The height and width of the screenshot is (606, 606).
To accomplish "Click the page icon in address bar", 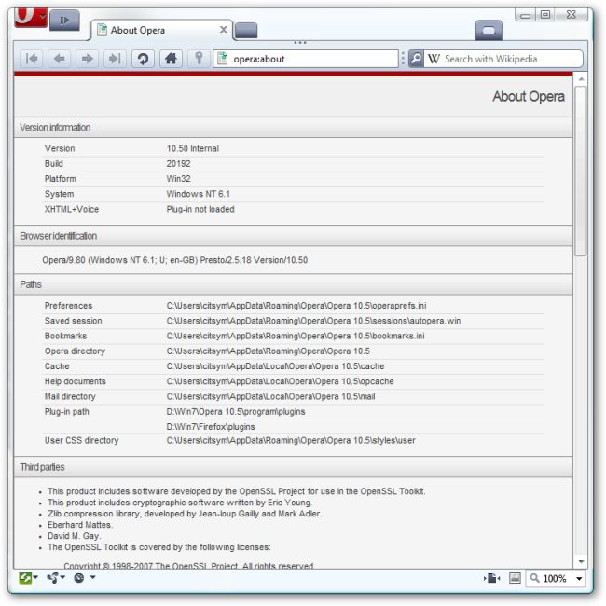I will coord(222,59).
